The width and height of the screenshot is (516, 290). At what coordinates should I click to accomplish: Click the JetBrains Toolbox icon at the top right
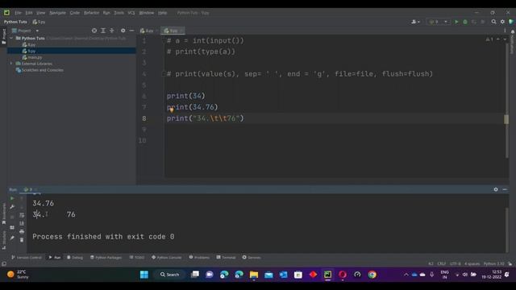(511, 22)
